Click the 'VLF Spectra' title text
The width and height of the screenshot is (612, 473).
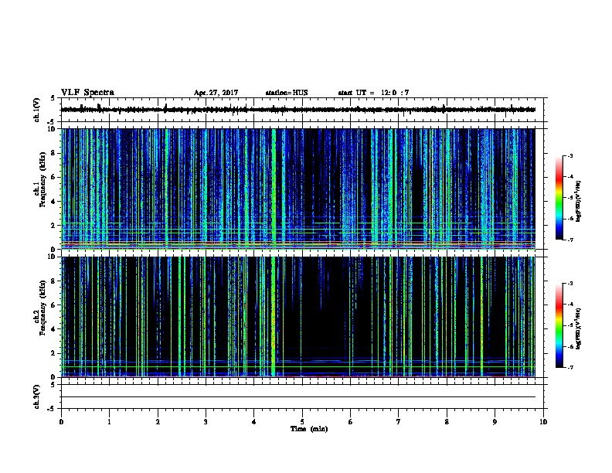[87, 93]
